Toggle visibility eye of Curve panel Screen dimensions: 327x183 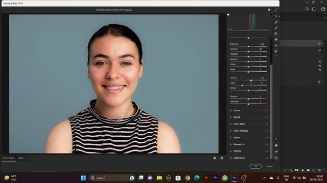(x=267, y=111)
